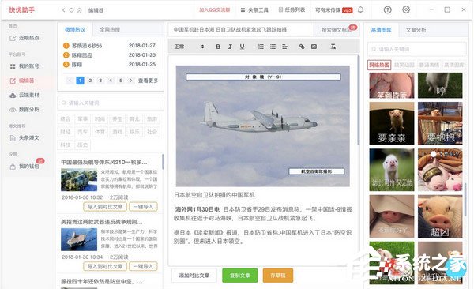
Task: Go to next page of hot topics
Action: pos(131,81)
